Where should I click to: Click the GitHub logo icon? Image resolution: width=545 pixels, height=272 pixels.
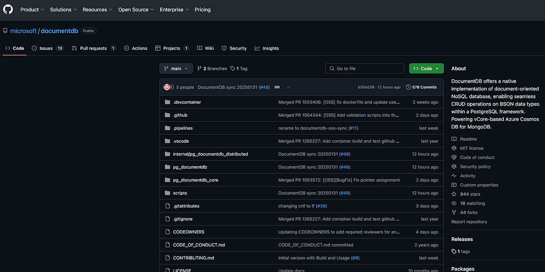click(8, 9)
